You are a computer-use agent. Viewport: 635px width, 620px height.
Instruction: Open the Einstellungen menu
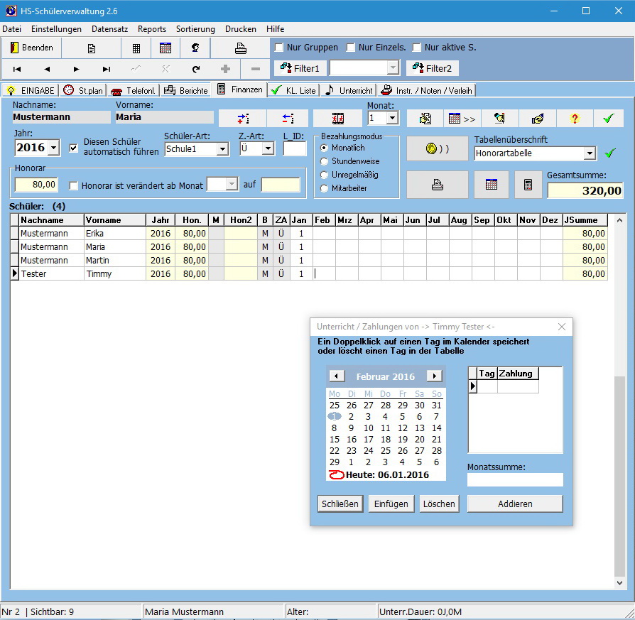pyautogui.click(x=56, y=29)
